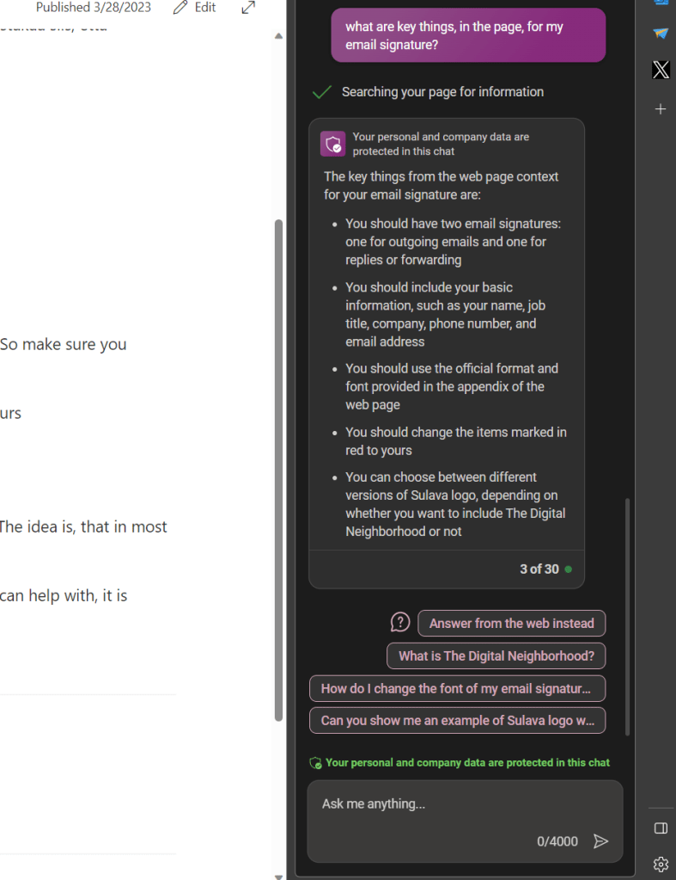
Task: Click the page scrollbar down arrow
Action: [x=278, y=875]
